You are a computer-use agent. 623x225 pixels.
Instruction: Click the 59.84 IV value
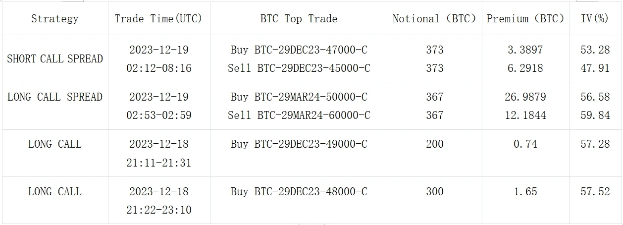coord(595,115)
